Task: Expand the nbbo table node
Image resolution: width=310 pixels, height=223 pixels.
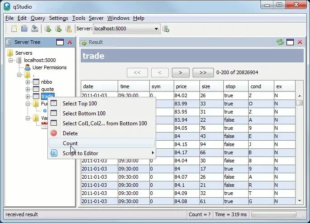Action: (28, 82)
